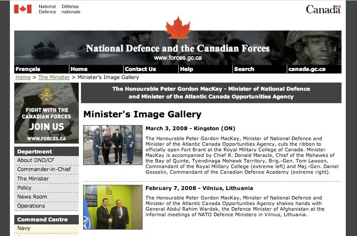Open Operations in the sidebar
Screen dimensions: 357x236
(47, 206)
